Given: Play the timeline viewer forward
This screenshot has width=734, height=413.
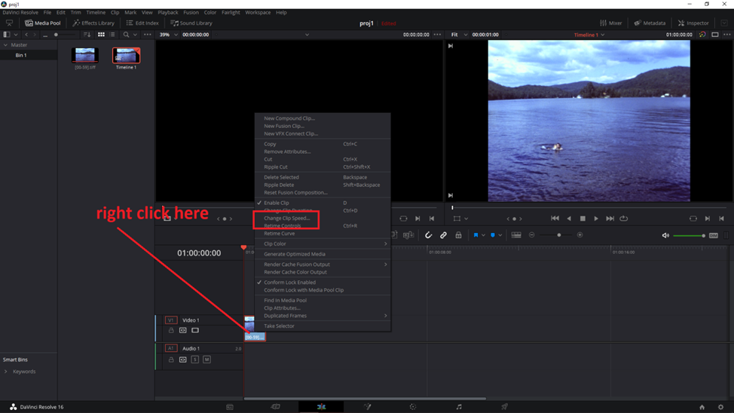Looking at the screenshot, I should (596, 219).
